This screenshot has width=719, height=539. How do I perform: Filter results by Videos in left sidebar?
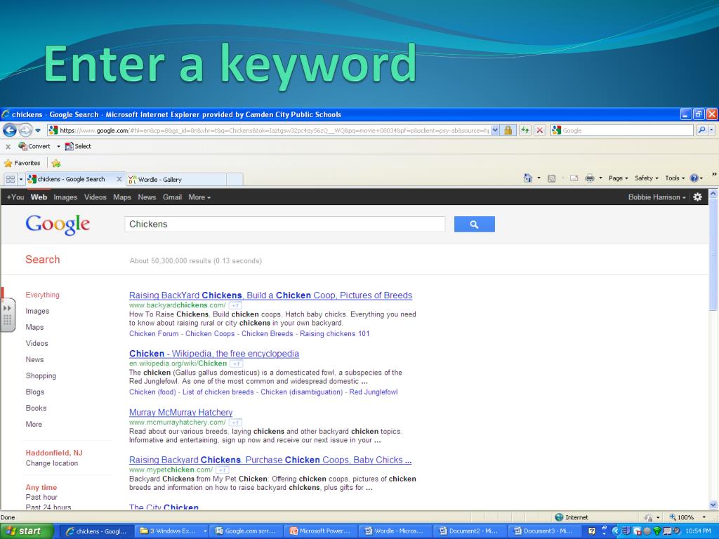37,343
